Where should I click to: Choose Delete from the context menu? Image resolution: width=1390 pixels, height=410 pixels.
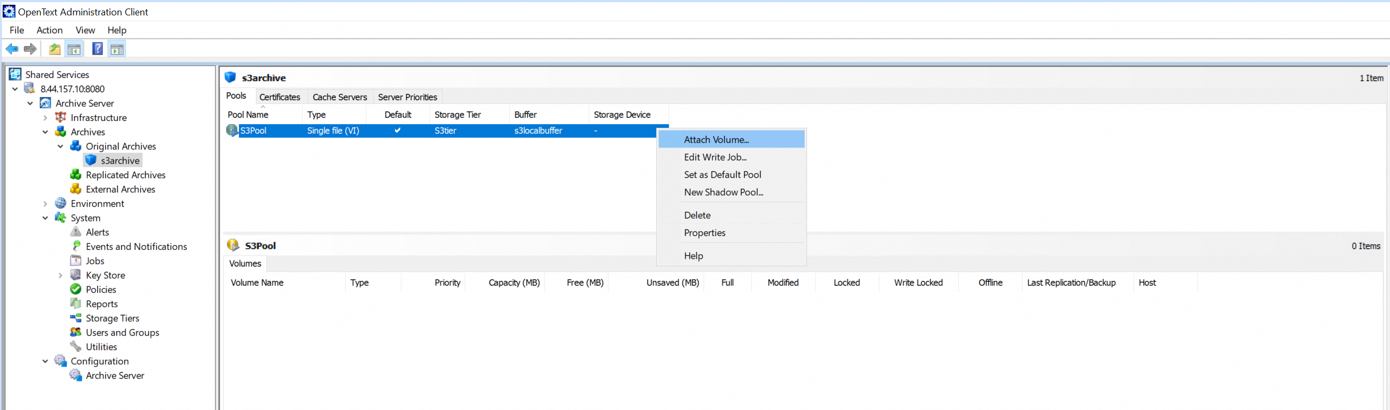[x=731, y=215]
